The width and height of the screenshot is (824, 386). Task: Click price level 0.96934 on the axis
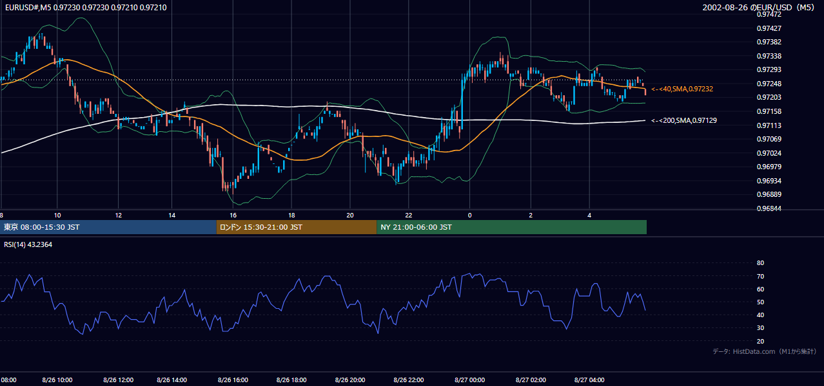point(769,181)
